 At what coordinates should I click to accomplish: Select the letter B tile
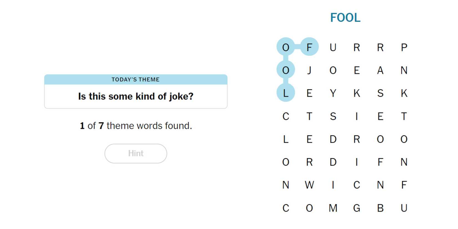(380, 208)
